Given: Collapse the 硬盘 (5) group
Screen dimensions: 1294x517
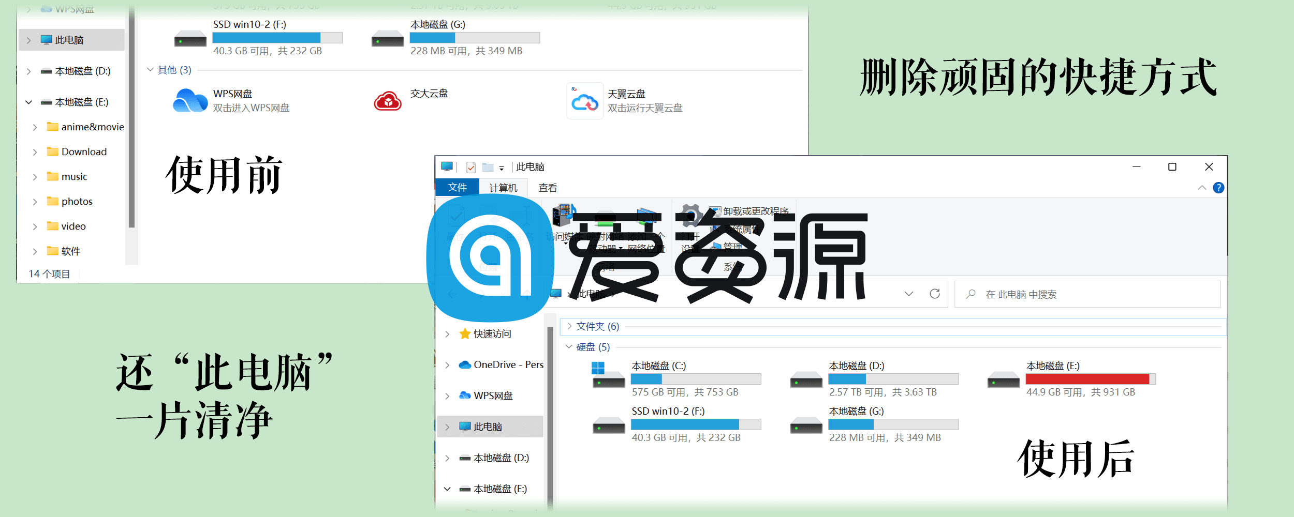Looking at the screenshot, I should [x=569, y=347].
